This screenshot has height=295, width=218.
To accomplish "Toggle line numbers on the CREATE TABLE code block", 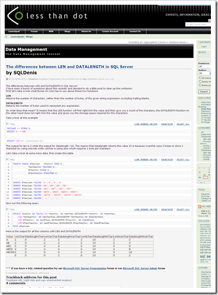I will (146, 159).
